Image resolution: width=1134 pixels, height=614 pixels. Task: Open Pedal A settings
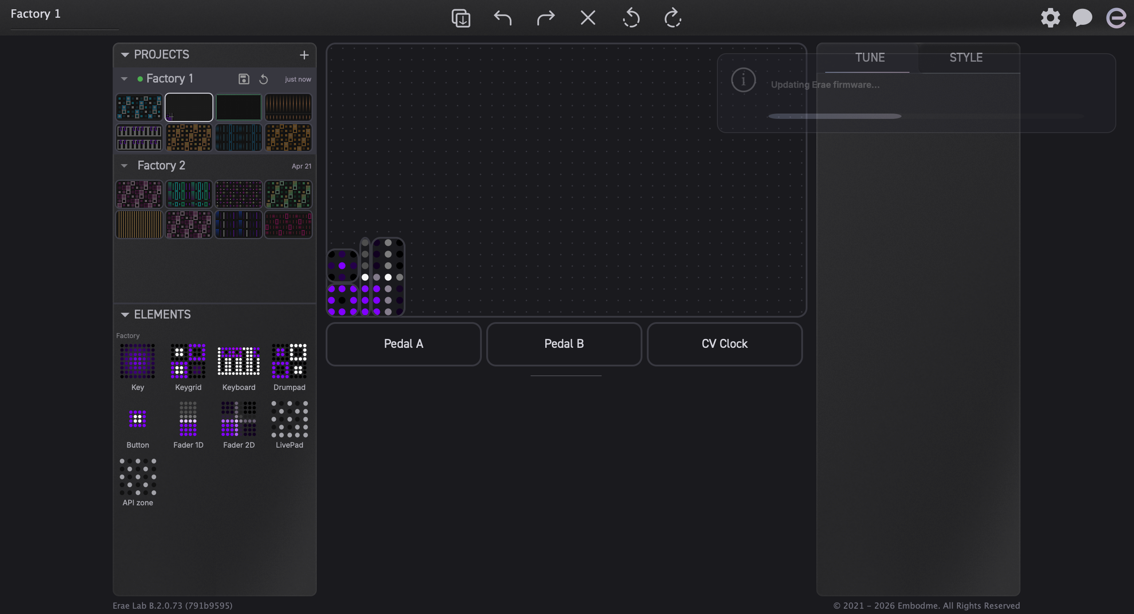click(404, 344)
